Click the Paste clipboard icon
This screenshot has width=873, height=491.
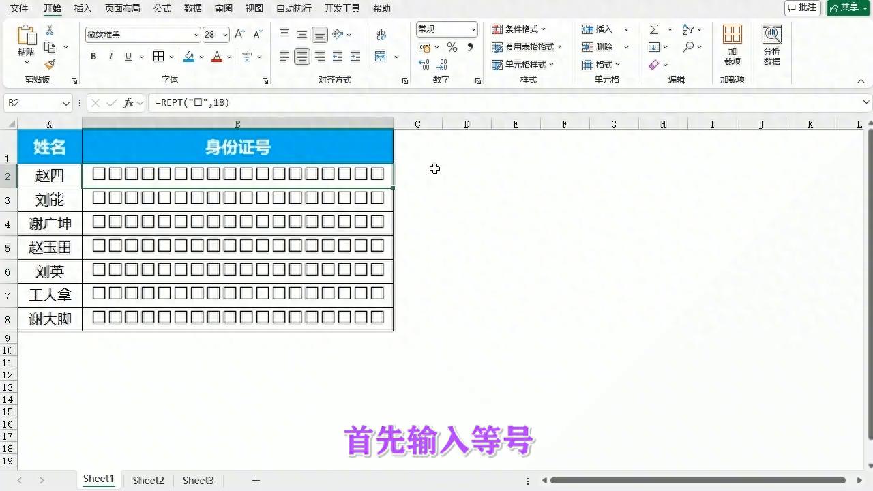pos(26,36)
